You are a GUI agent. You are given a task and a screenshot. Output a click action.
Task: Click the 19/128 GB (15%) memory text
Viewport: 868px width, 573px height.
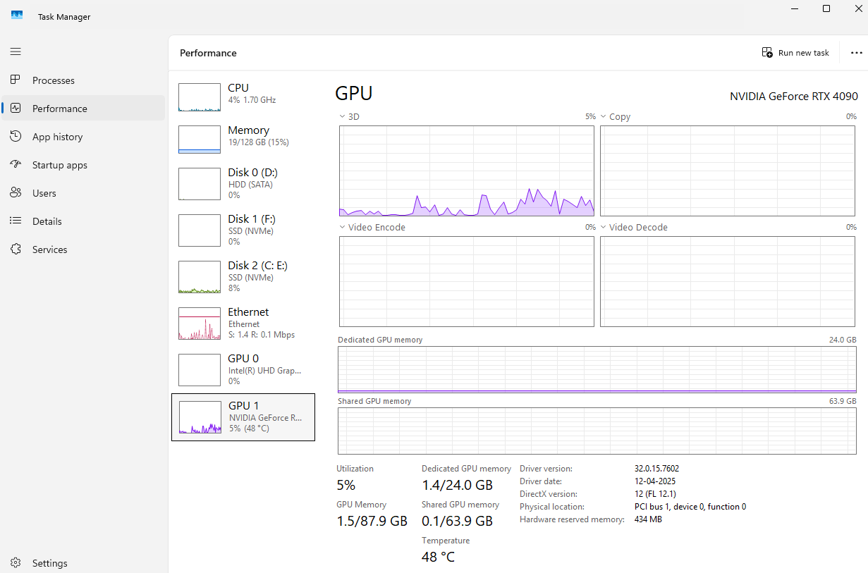click(x=258, y=142)
